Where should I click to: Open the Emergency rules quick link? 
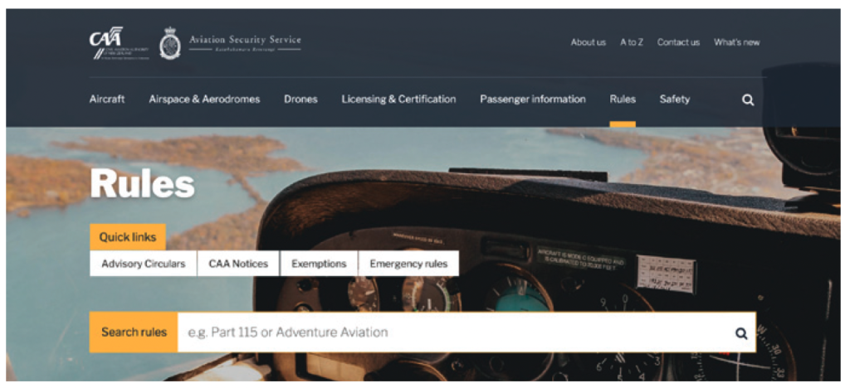[408, 264]
